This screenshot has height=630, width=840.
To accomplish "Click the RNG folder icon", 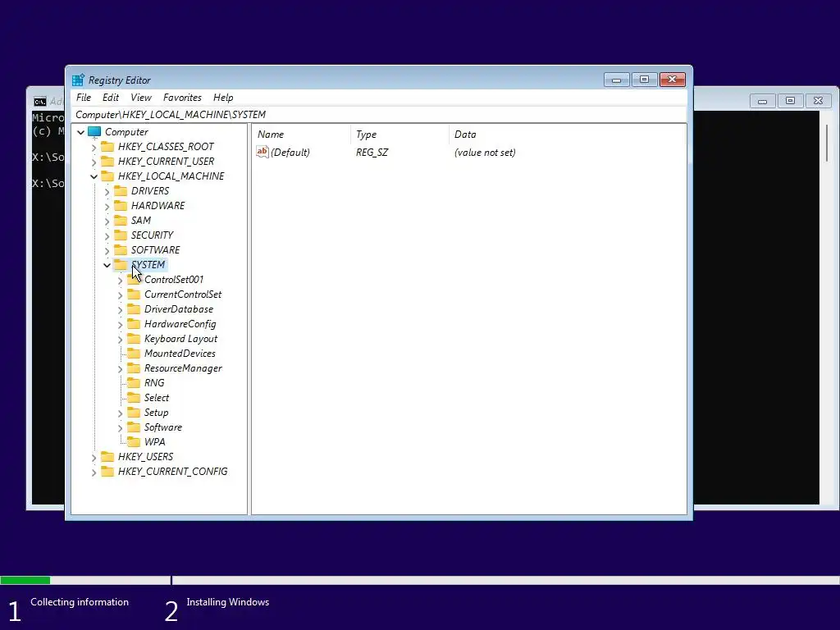I will coord(134,382).
